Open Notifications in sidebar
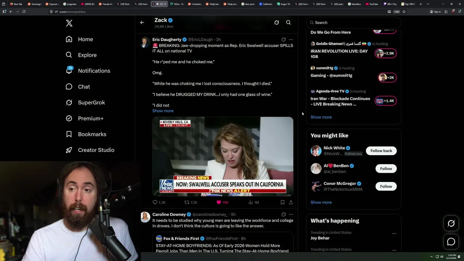The height and width of the screenshot is (261, 464). [88, 71]
